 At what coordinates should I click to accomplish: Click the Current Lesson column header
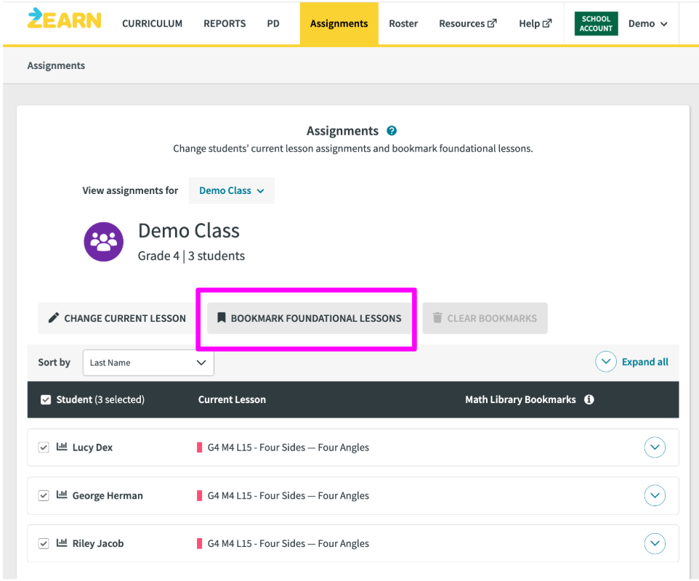[x=232, y=399]
